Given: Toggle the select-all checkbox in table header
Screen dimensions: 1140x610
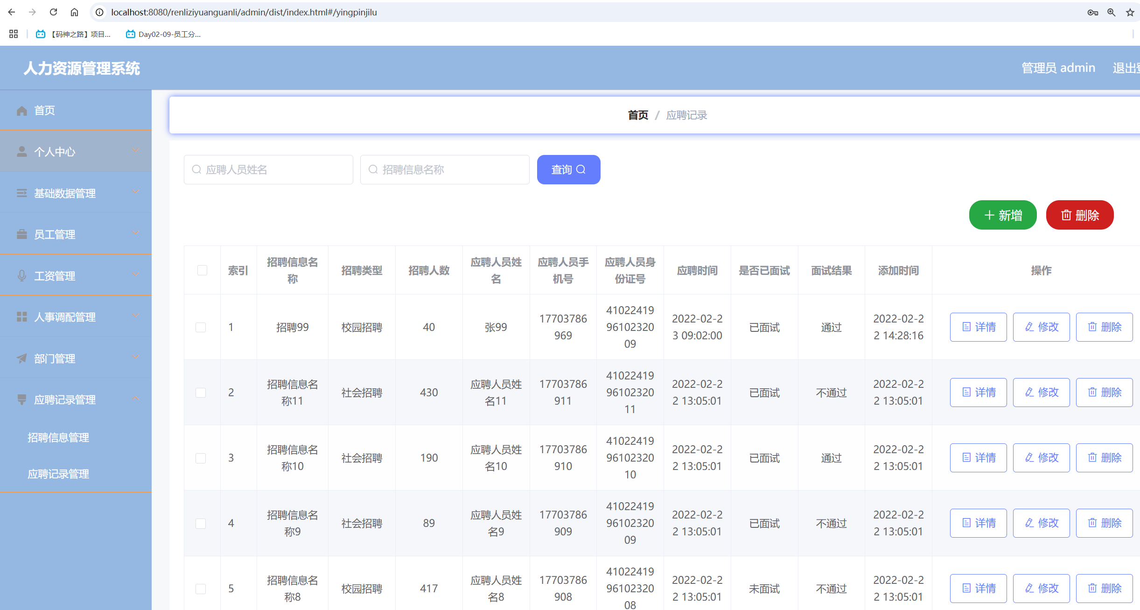Looking at the screenshot, I should click(202, 270).
